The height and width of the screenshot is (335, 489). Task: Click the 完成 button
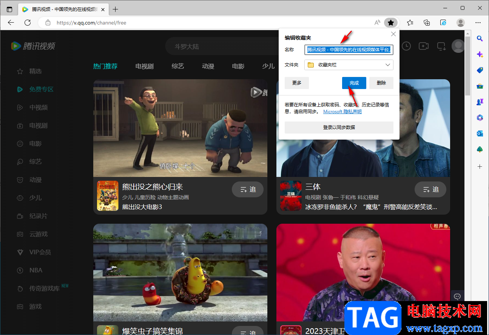(354, 83)
